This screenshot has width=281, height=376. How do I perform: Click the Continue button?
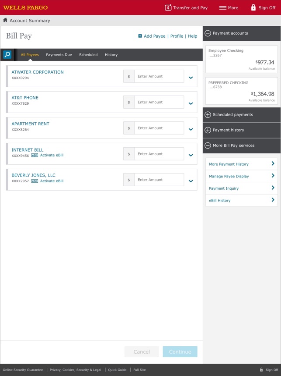click(x=180, y=352)
